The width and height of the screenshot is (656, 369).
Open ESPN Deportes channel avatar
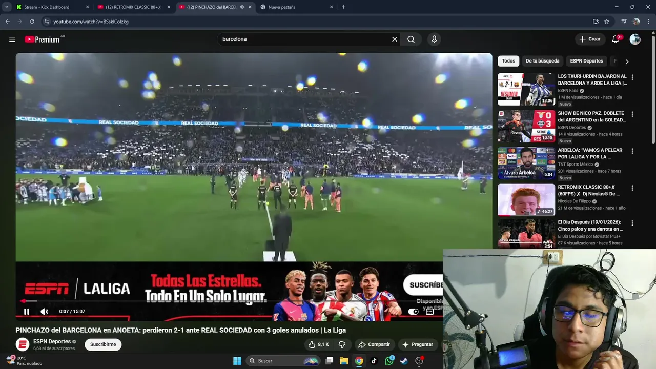tap(22, 344)
